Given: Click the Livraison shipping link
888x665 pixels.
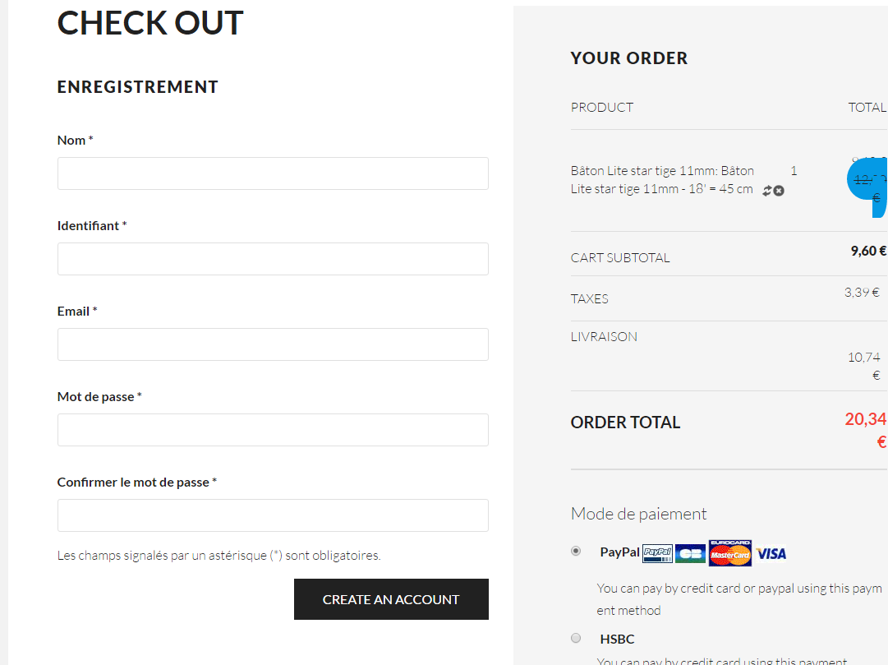Looking at the screenshot, I should click(604, 336).
